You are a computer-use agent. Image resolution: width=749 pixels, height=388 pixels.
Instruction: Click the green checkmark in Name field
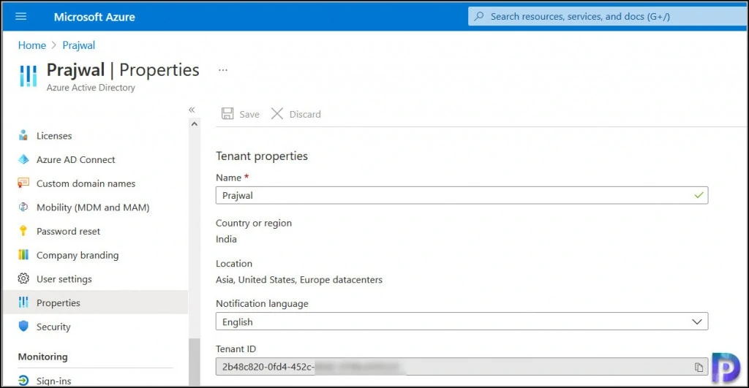[699, 195]
